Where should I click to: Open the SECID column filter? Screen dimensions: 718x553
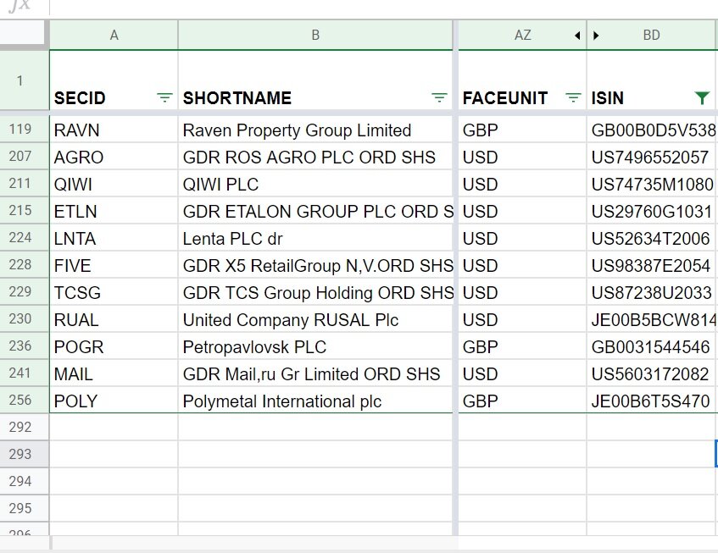coord(164,97)
